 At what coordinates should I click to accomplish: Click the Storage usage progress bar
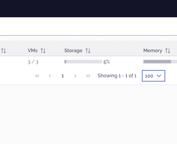click(83, 62)
